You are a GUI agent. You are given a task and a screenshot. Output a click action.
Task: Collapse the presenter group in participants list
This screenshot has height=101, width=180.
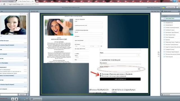coord(162,16)
